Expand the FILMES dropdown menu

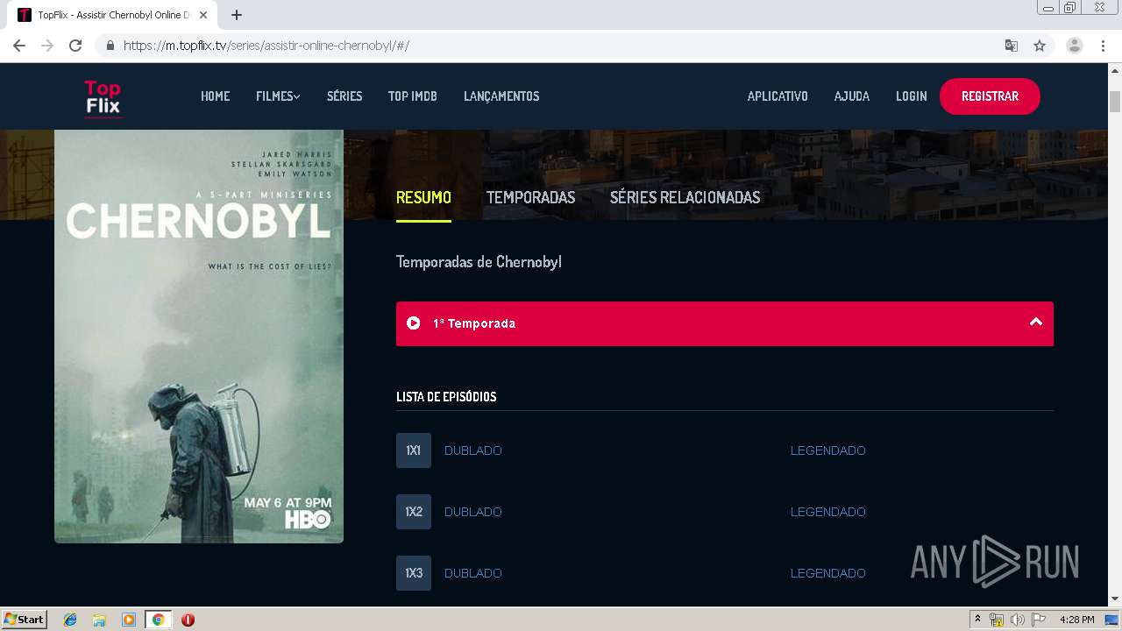pos(278,96)
